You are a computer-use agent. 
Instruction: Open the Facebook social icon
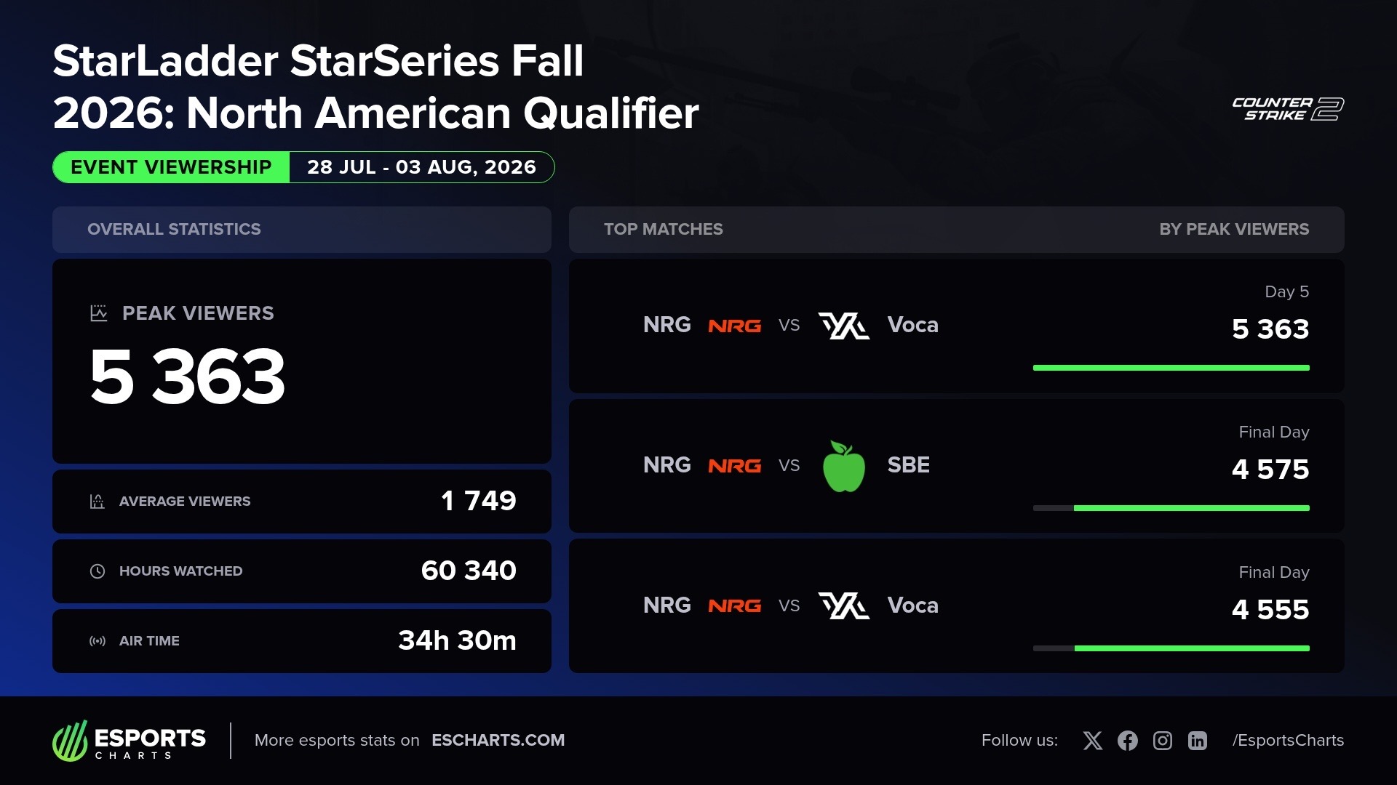[x=1128, y=741]
